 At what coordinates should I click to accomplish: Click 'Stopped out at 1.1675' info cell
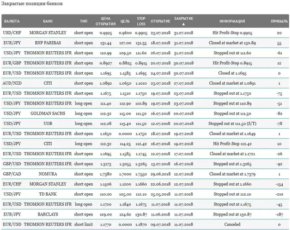232,204
